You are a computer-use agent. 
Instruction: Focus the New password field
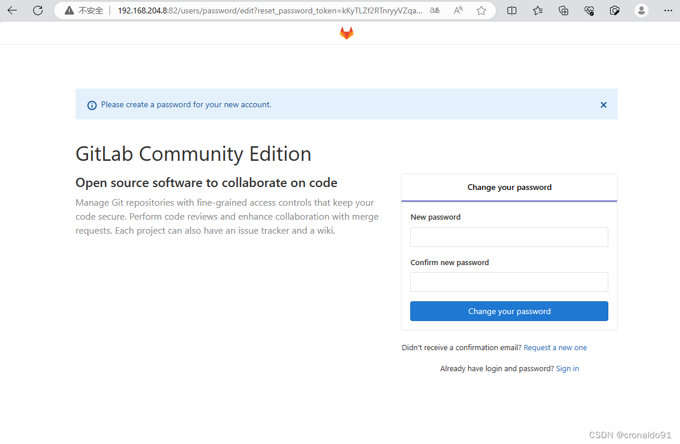coord(509,237)
